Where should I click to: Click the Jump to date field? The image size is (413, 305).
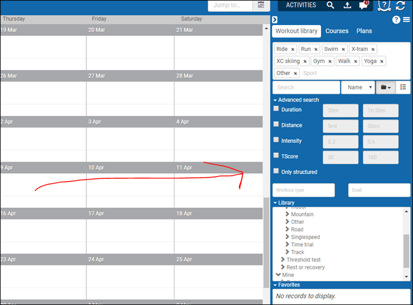point(230,5)
